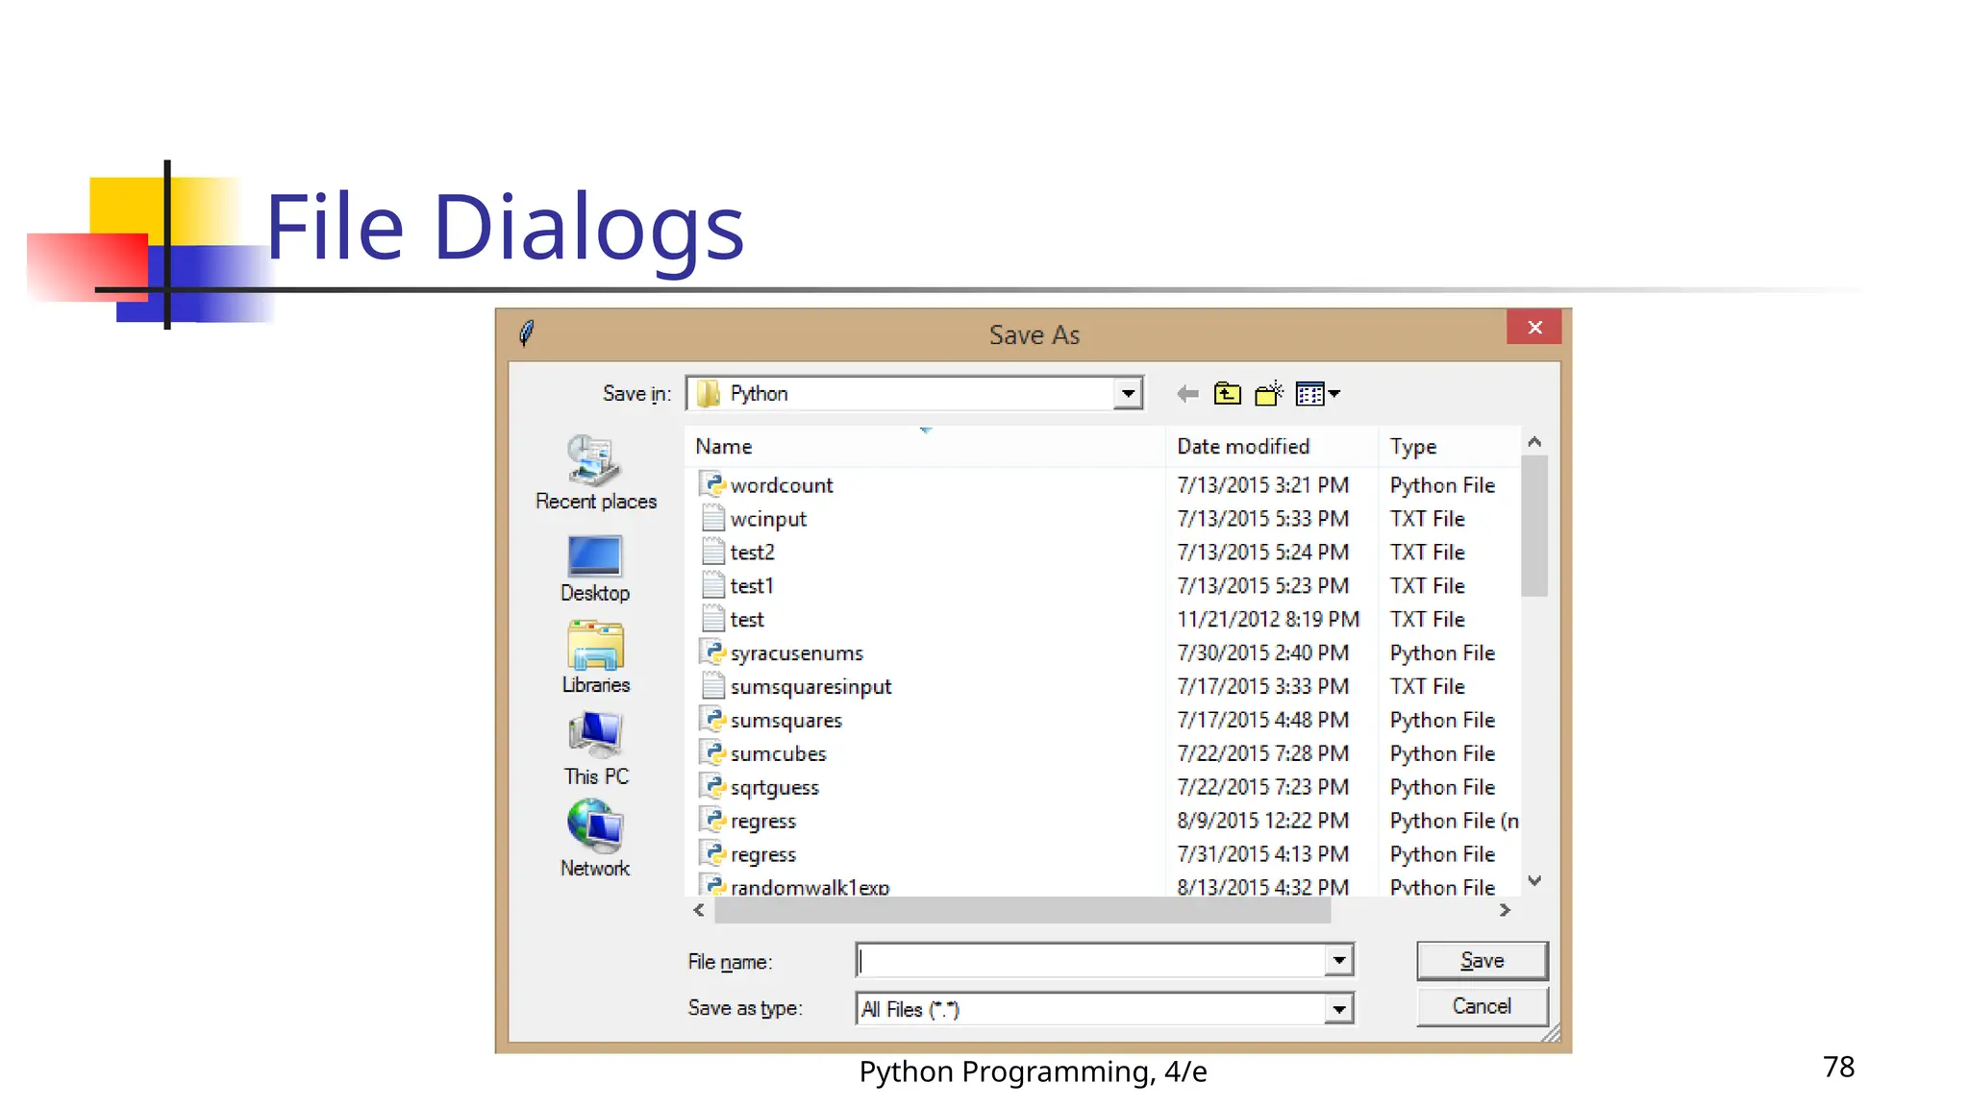1969x1107 pixels.
Task: Expand the Save in folder dropdown
Action: pos(1128,393)
